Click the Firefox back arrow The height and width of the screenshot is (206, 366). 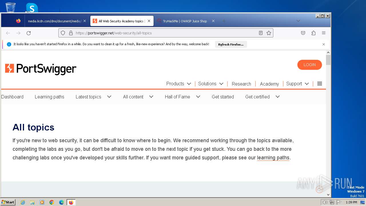click(x=8, y=33)
